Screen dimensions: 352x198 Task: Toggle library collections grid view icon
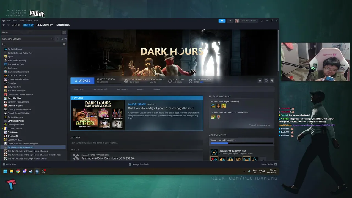tap(64, 32)
